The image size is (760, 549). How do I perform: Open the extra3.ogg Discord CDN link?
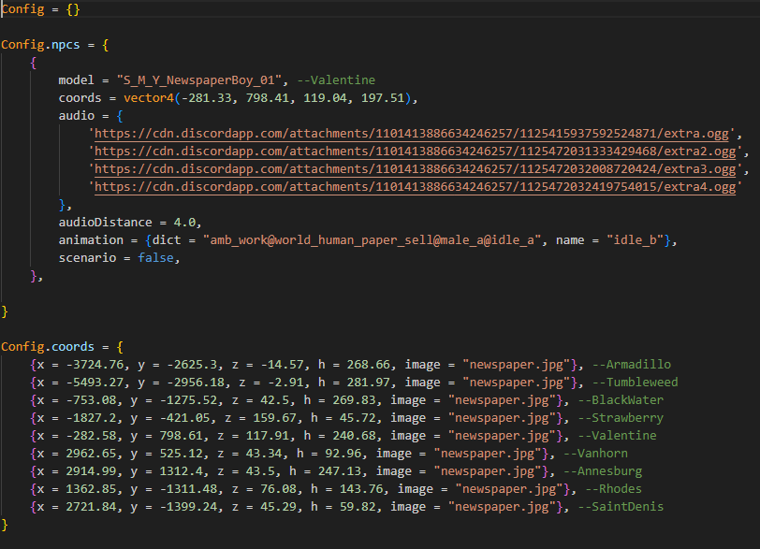[415, 169]
